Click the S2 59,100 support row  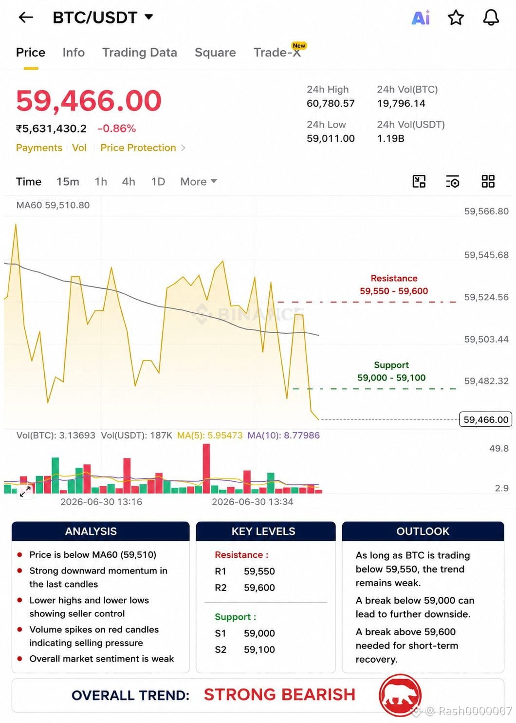tap(245, 649)
